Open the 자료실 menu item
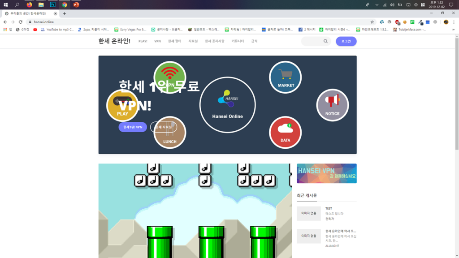This screenshot has width=459, height=258. point(193,41)
